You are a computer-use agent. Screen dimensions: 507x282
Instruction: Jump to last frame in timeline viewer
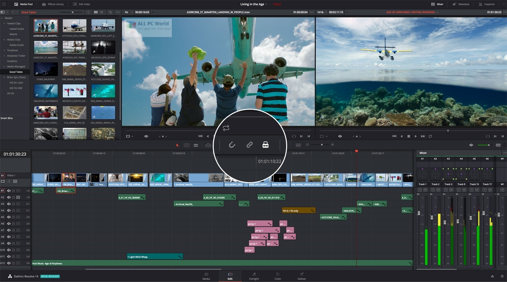[423, 136]
